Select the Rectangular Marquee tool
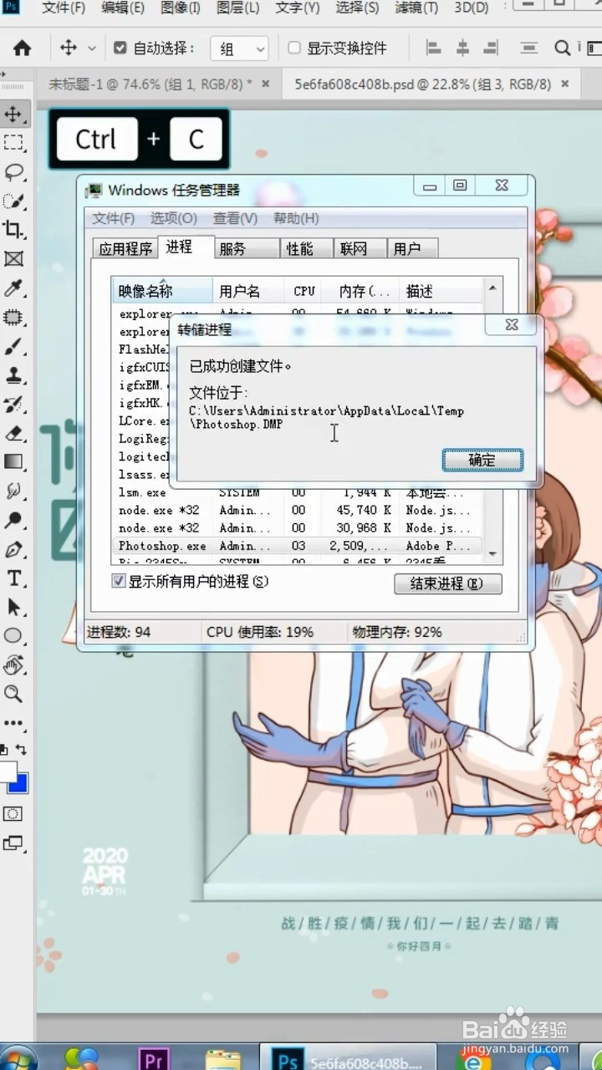 (13, 143)
